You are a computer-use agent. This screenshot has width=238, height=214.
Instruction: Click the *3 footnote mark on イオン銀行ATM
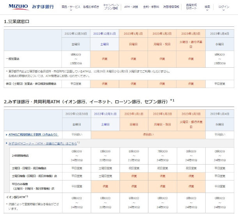[27, 196]
